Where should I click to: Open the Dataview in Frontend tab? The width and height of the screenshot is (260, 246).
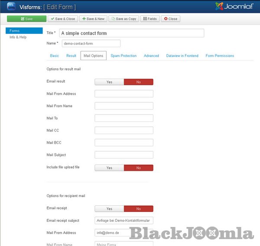(182, 56)
